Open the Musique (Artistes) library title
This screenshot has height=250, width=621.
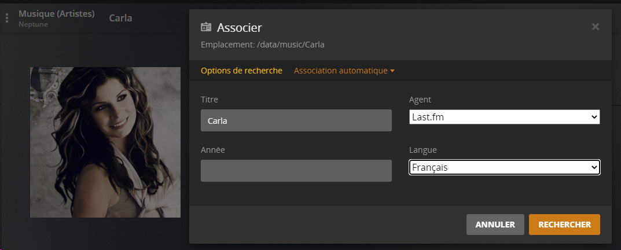point(56,13)
